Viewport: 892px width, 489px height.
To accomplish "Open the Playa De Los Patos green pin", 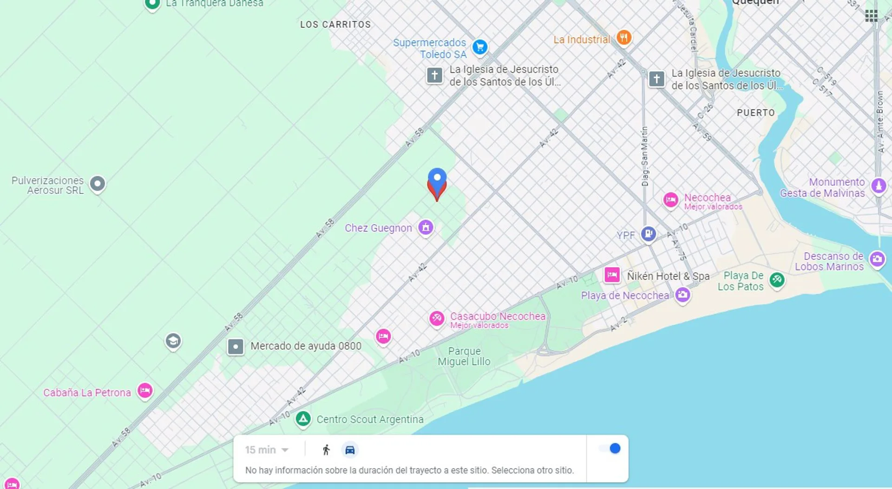I will coord(777,280).
